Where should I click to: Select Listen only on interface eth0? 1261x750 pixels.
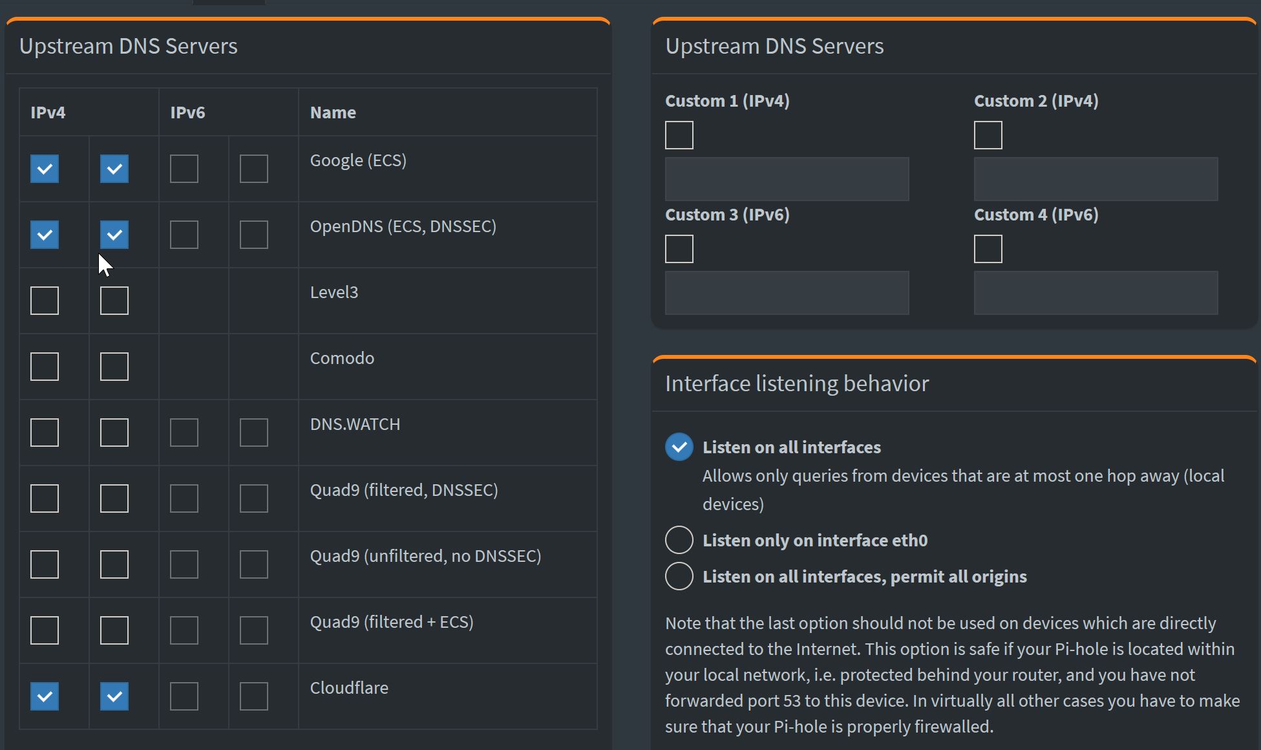click(679, 540)
